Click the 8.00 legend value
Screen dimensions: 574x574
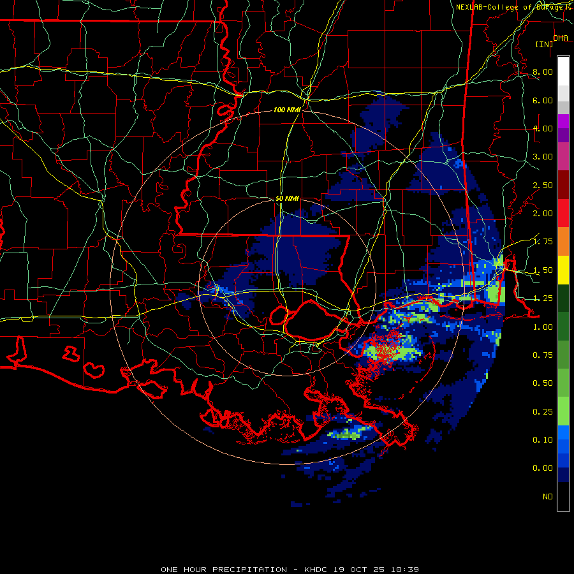pyautogui.click(x=543, y=71)
